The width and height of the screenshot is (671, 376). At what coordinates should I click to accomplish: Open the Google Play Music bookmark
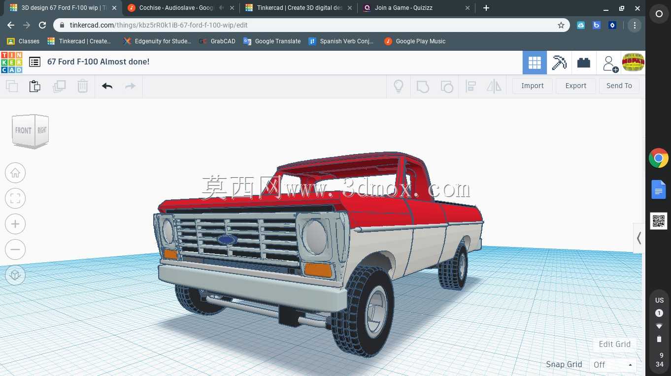click(415, 41)
